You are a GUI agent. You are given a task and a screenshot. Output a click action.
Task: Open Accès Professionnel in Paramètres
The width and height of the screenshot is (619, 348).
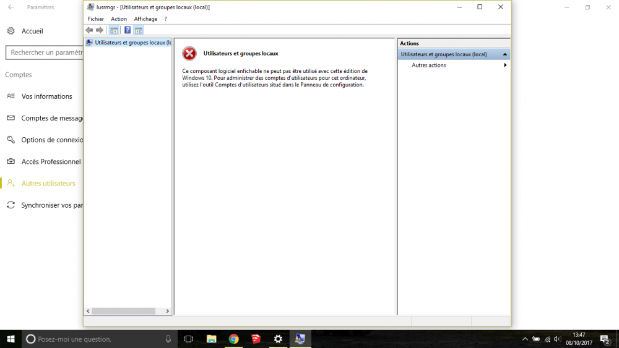click(51, 161)
